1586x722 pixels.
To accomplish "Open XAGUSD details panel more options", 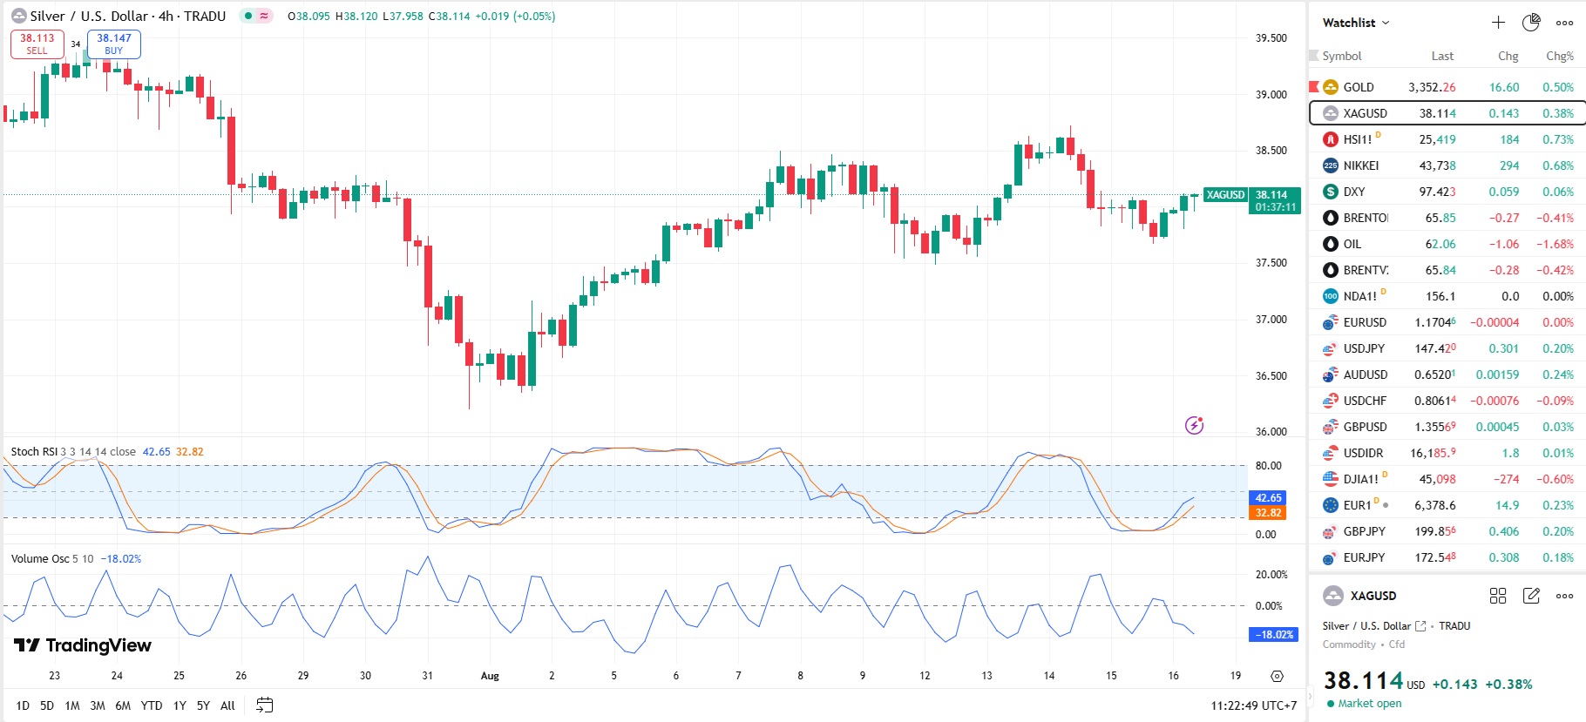I will point(1564,596).
